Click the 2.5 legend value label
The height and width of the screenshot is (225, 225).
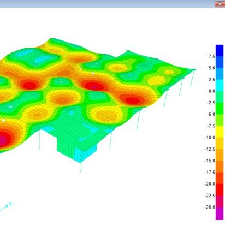coord(212,80)
